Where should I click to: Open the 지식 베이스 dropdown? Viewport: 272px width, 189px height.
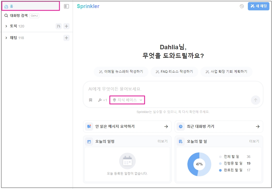[x=127, y=100]
